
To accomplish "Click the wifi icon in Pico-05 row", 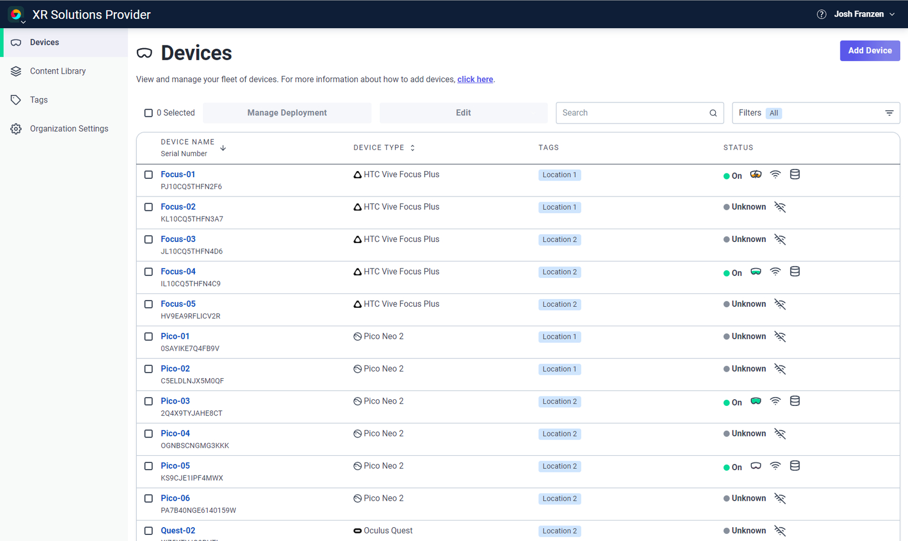I will pos(775,466).
